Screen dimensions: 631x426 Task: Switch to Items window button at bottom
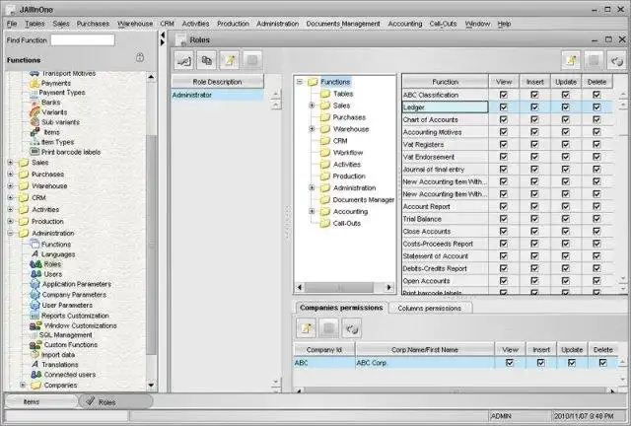point(39,402)
